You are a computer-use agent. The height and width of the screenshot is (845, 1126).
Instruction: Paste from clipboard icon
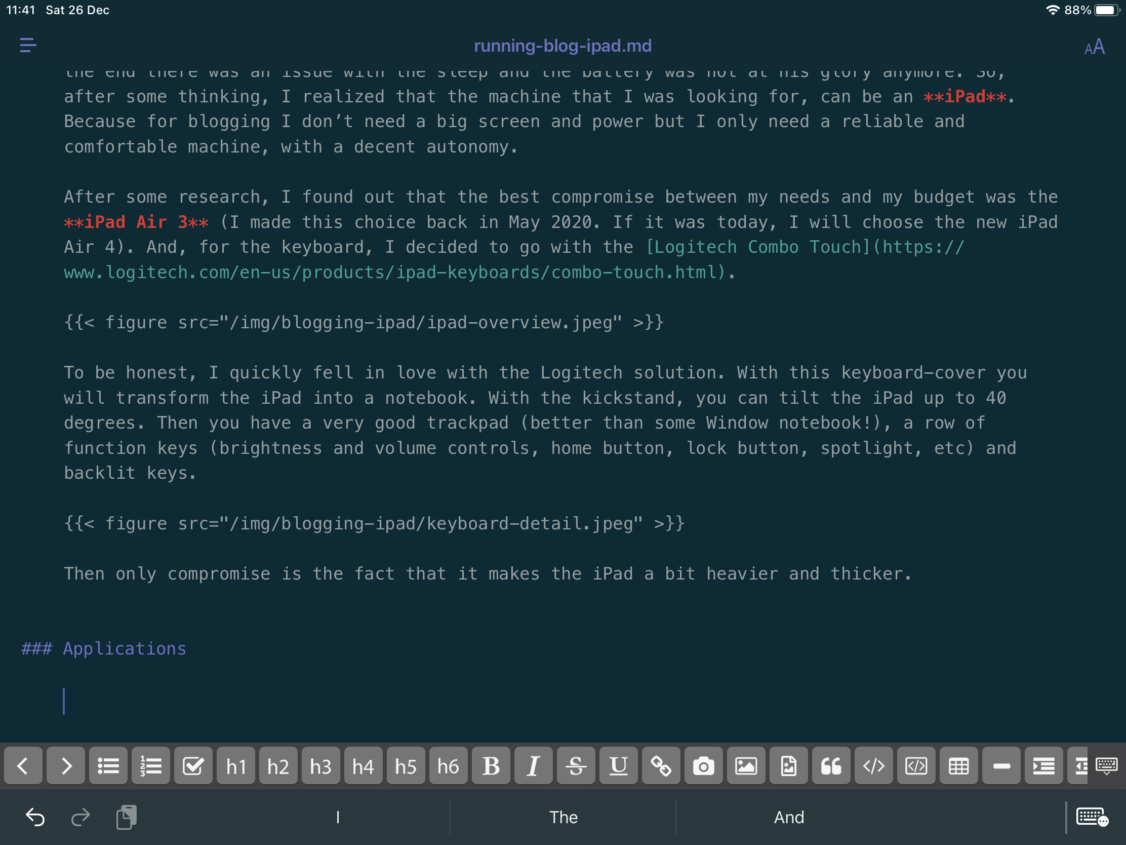[x=126, y=817]
